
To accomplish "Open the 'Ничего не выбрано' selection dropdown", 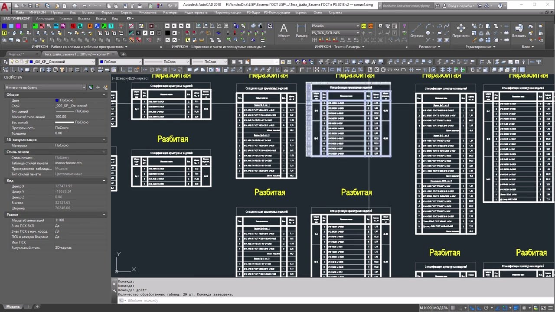I will click(46, 88).
